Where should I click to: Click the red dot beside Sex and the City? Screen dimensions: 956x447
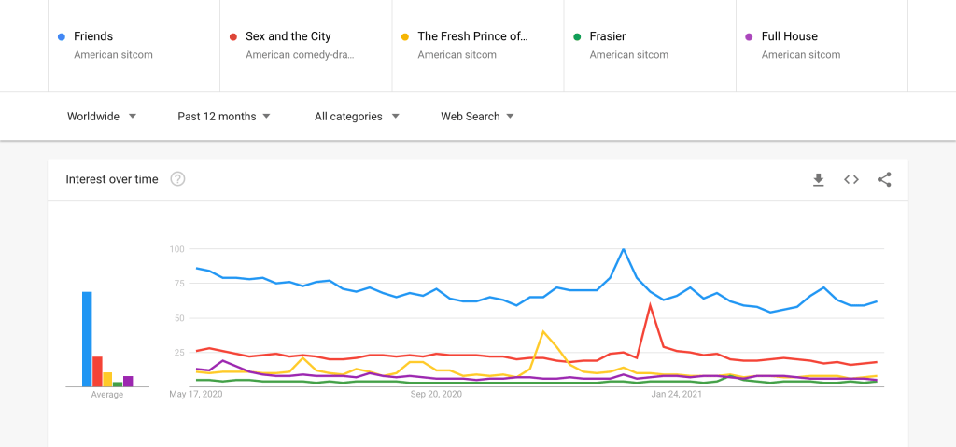tap(232, 36)
